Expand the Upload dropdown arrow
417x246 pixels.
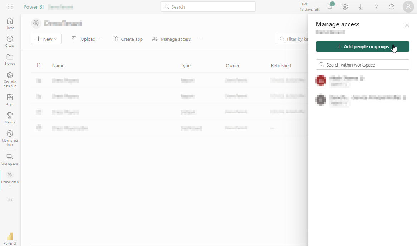tap(101, 39)
